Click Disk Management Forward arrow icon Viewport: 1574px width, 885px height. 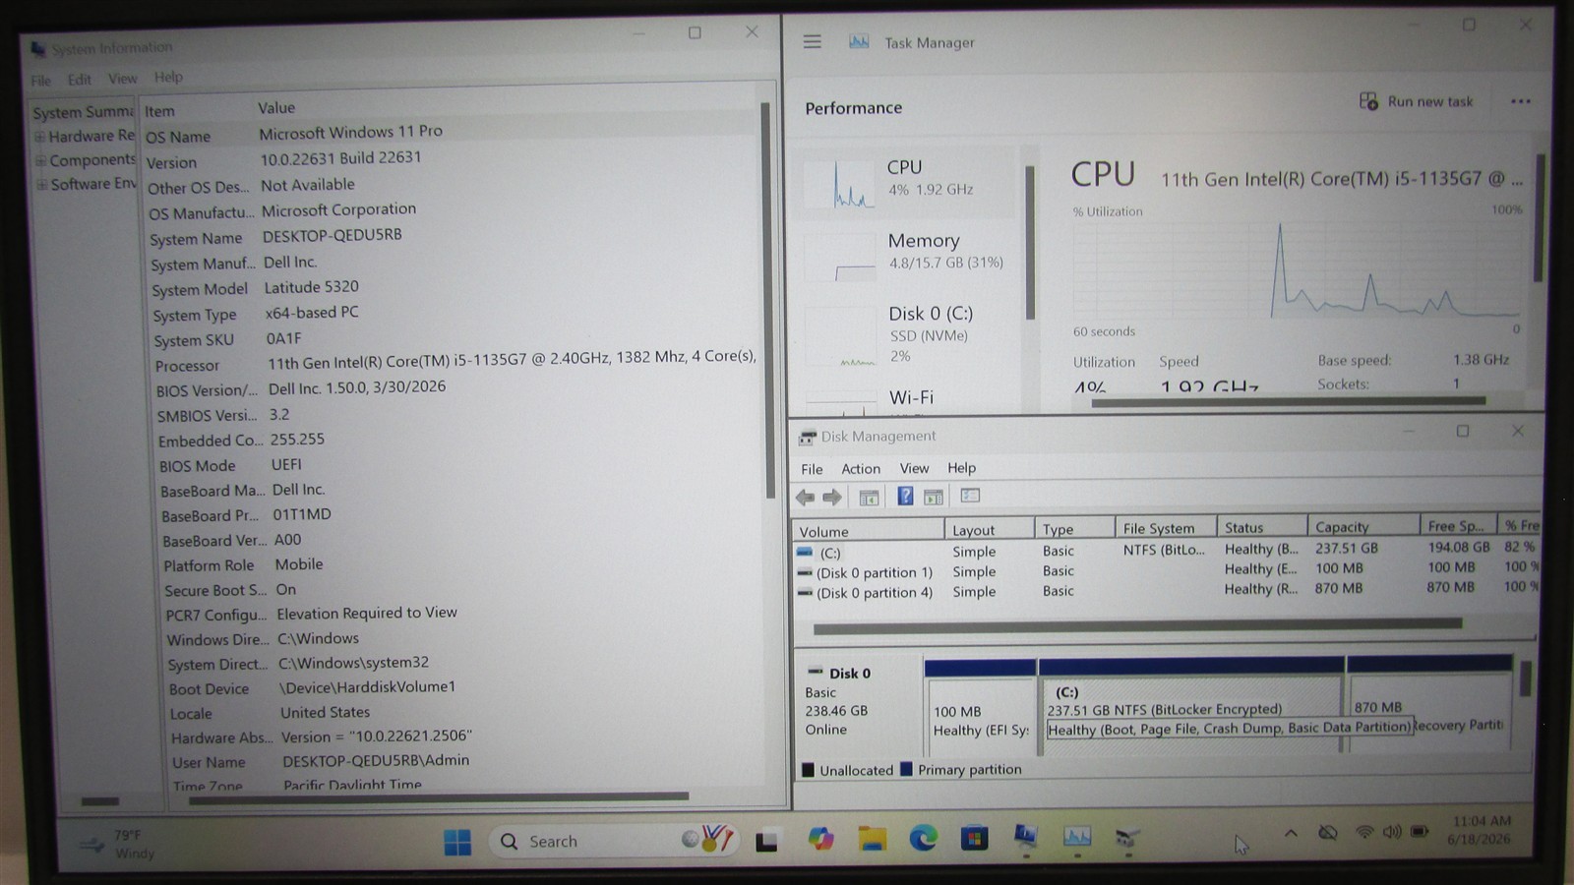(832, 497)
